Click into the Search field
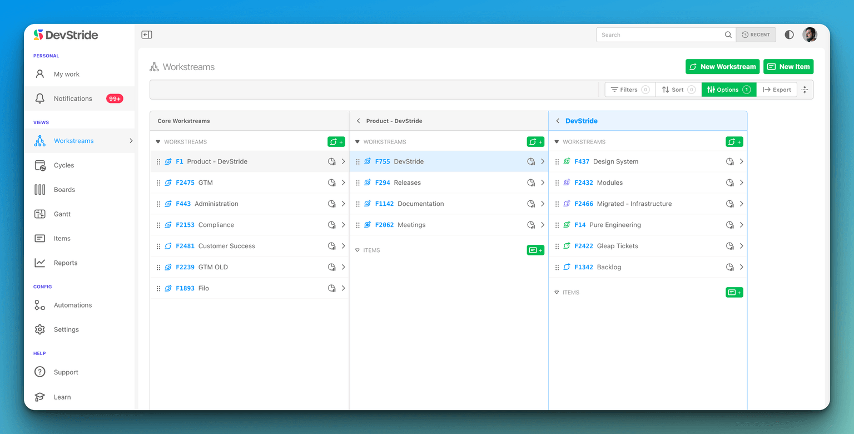The image size is (854, 434). coord(660,34)
